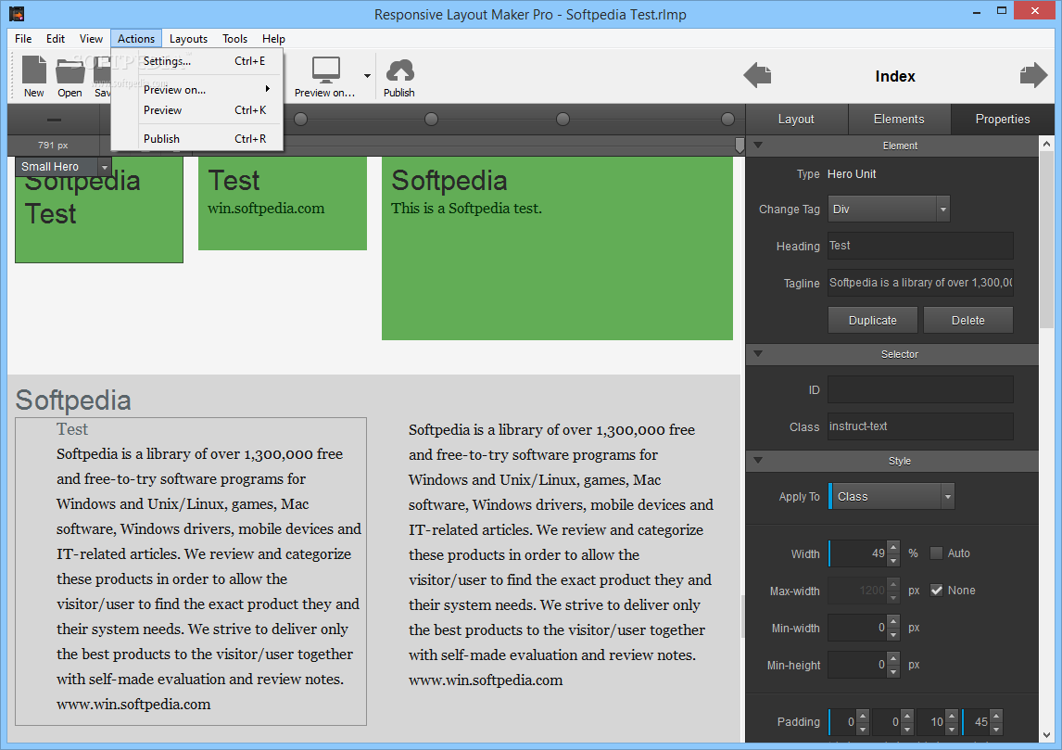
Task: Collapse the Selector section triangle
Action: (758, 353)
